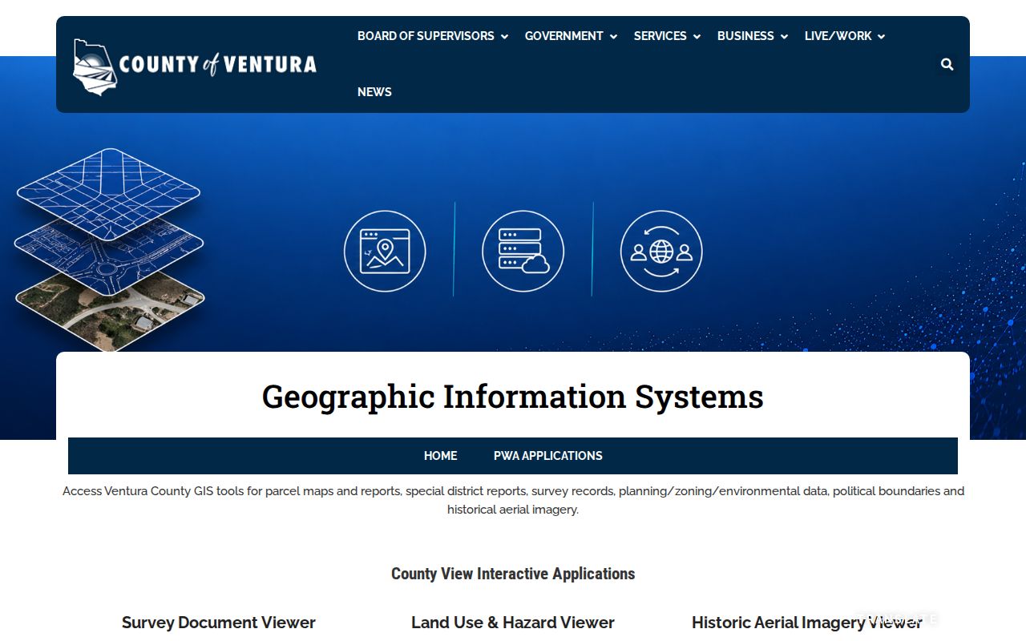Click the globe with people icon

pyautogui.click(x=661, y=251)
